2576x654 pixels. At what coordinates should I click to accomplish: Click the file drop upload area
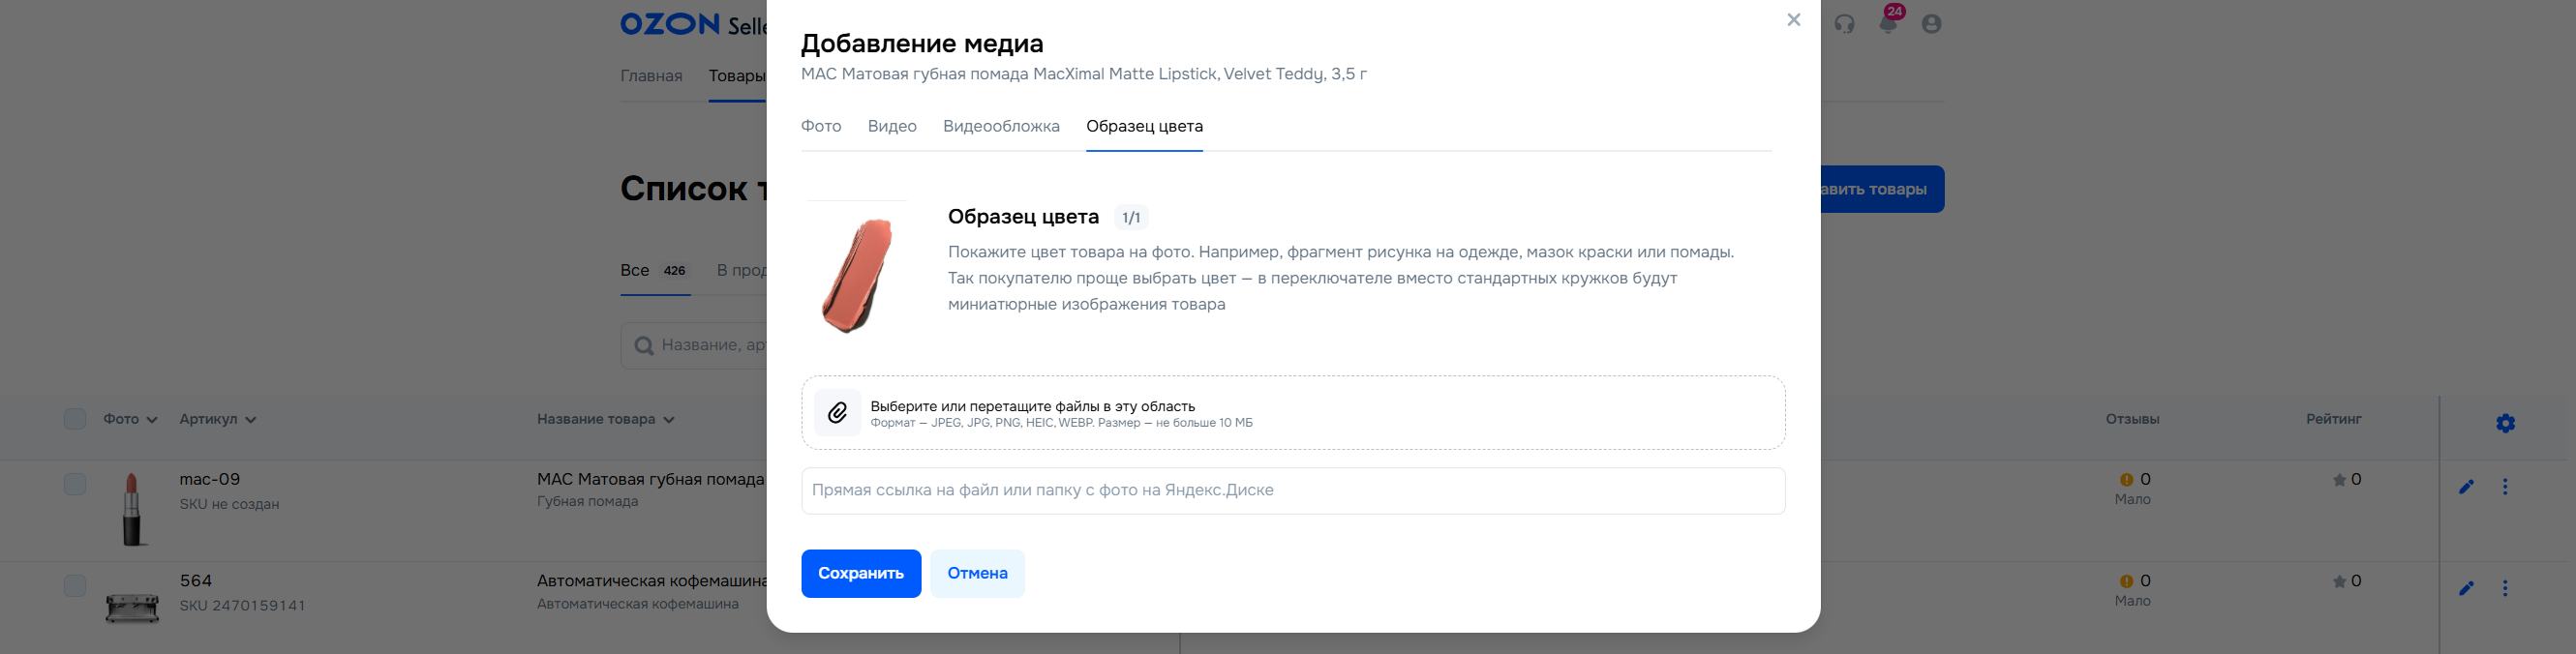tap(1293, 413)
